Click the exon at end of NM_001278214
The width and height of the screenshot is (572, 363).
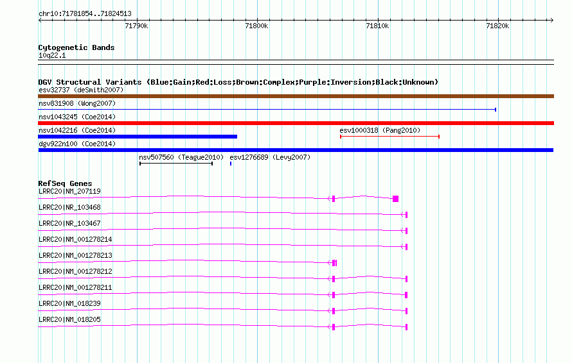tap(406, 247)
